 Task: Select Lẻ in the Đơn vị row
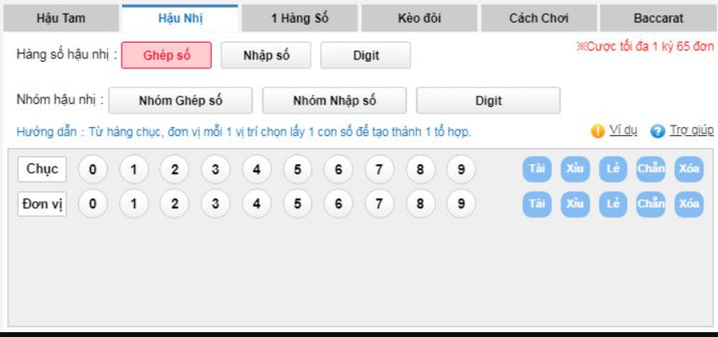point(613,204)
